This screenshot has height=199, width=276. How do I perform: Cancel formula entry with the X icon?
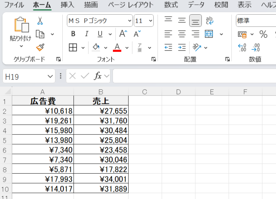pyautogui.click(x=72, y=76)
